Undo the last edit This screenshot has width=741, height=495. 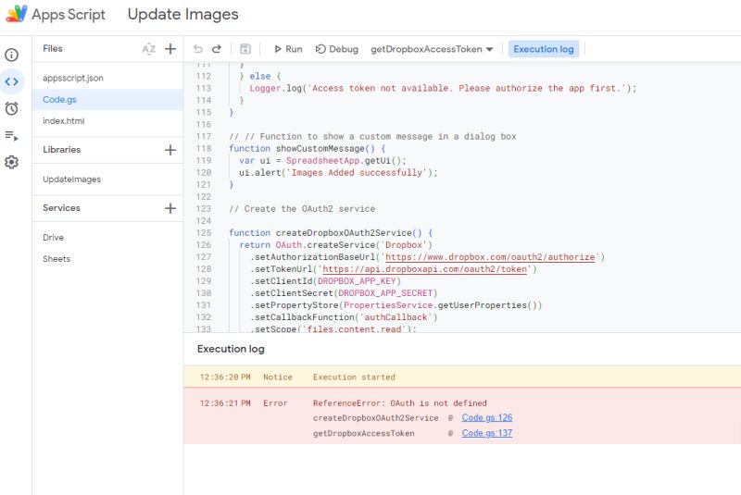pos(197,49)
